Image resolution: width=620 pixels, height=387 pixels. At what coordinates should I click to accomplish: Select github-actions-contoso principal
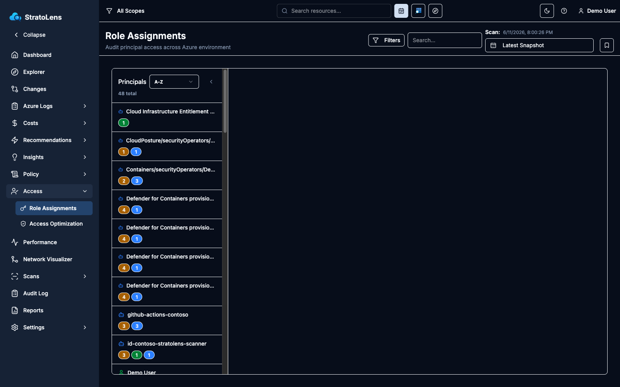coord(167,320)
